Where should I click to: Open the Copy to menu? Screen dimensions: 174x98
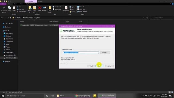tap(35, 10)
